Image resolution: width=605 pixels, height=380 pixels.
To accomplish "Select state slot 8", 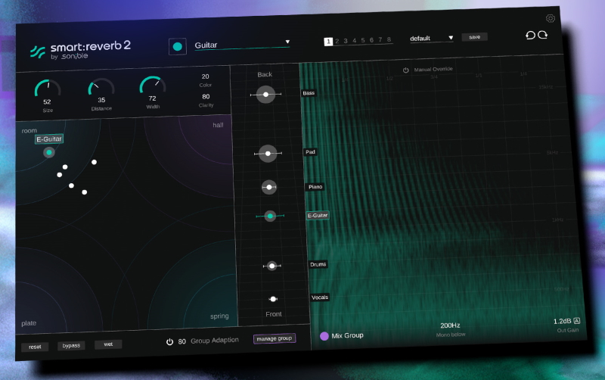I will (389, 39).
